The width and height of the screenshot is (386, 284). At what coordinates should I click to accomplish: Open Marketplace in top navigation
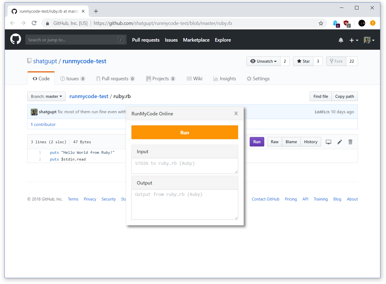(x=196, y=40)
